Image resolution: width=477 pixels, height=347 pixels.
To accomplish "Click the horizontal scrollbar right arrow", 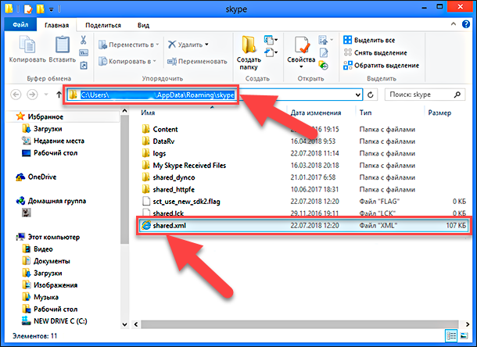I will 468,324.
